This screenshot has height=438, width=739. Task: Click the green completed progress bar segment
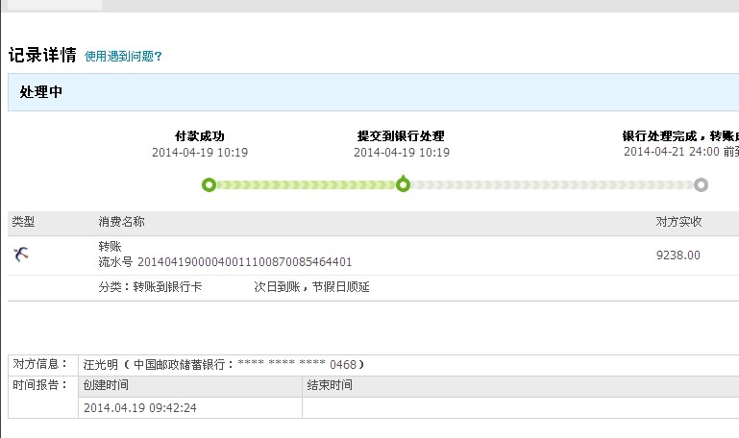point(306,185)
